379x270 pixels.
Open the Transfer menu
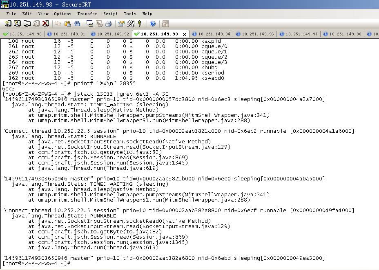pyautogui.click(x=87, y=13)
